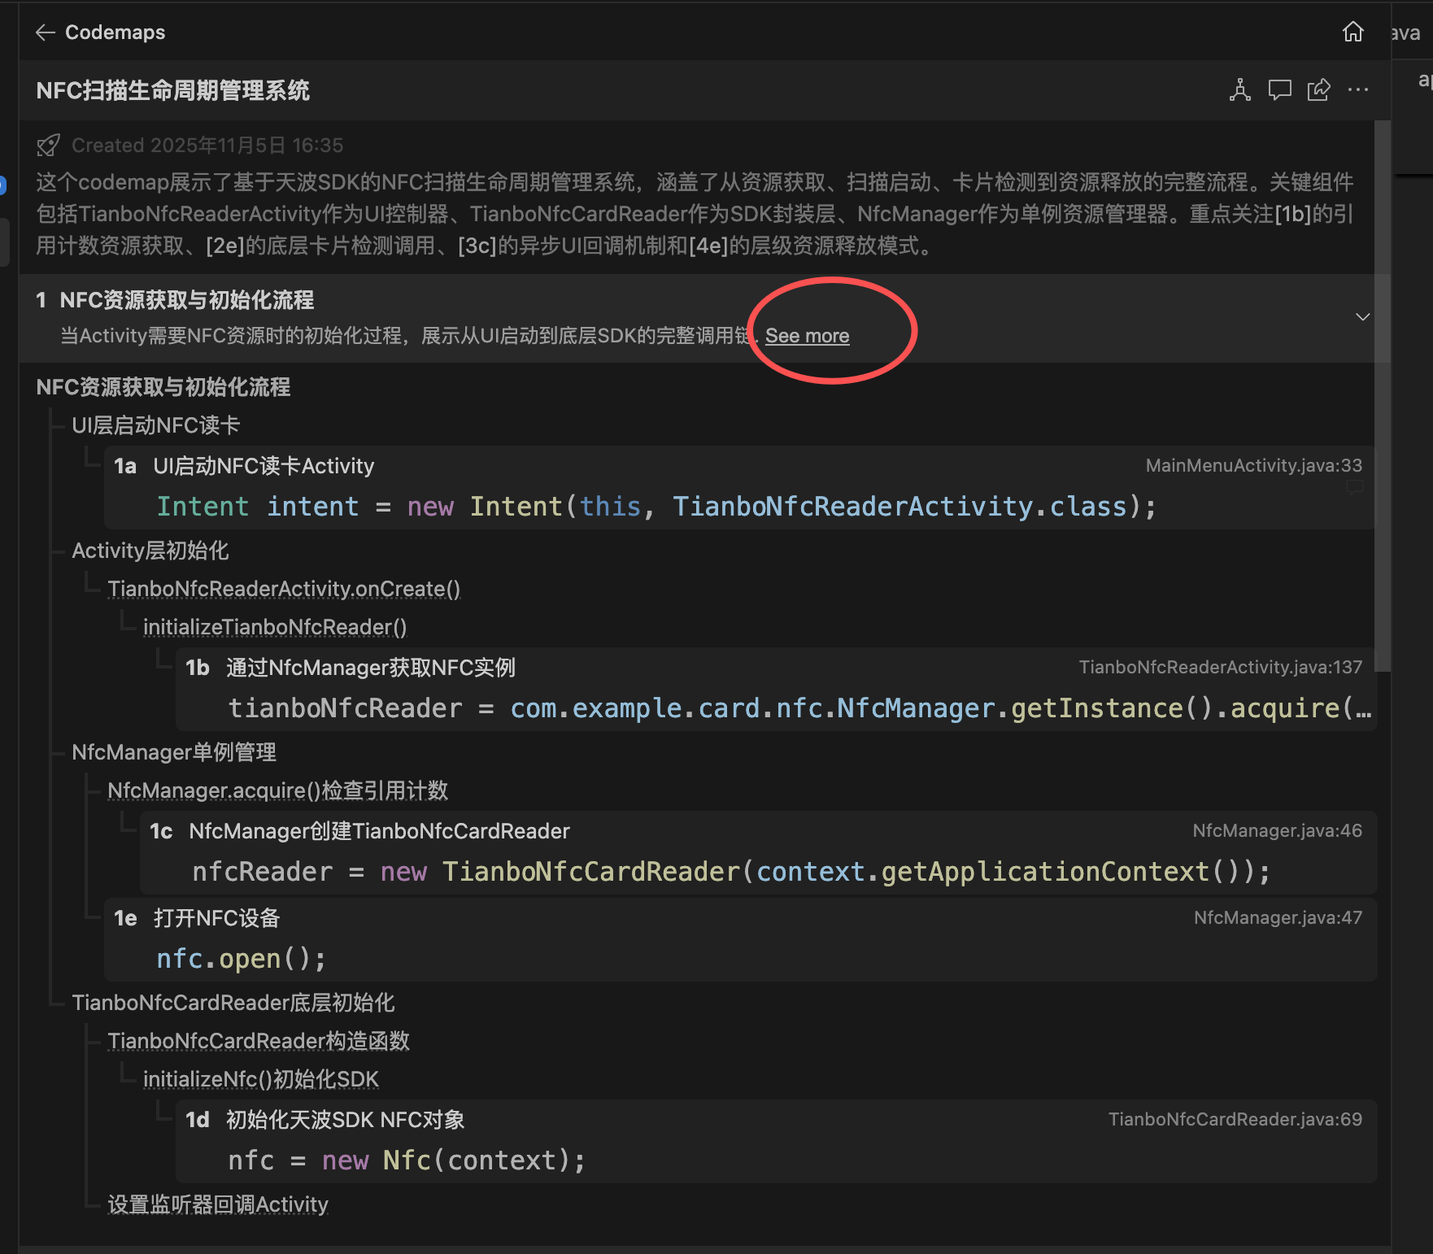Image resolution: width=1433 pixels, height=1254 pixels.
Task: Select NfcManager.acquire() reference count node
Action: coord(277,790)
